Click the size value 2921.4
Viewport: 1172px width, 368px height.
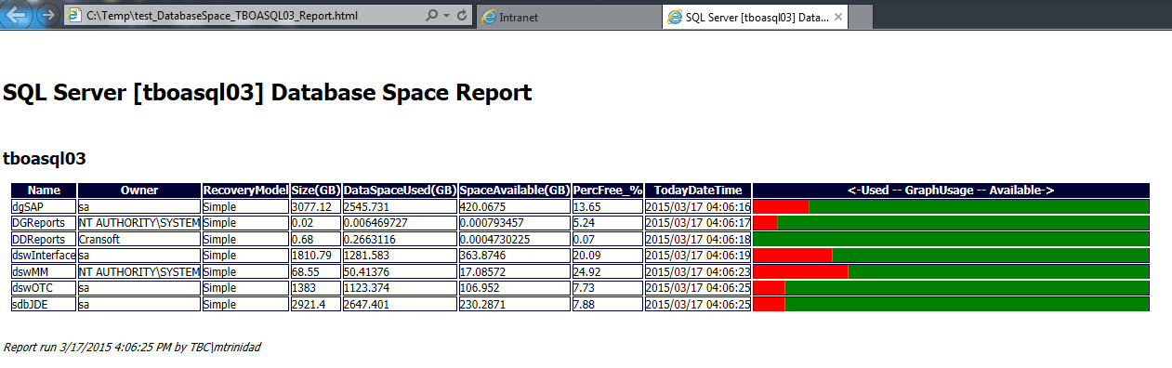316,304
